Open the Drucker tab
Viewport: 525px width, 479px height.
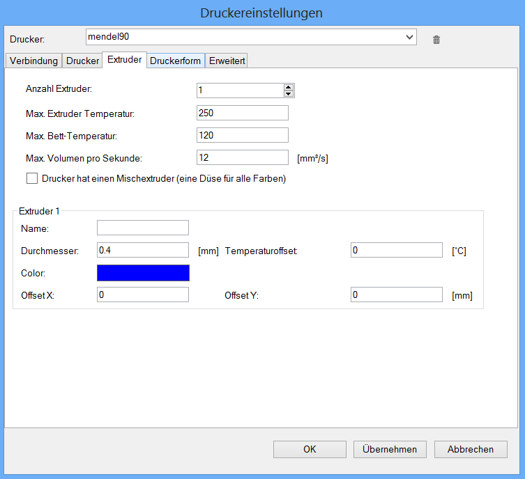click(x=82, y=61)
